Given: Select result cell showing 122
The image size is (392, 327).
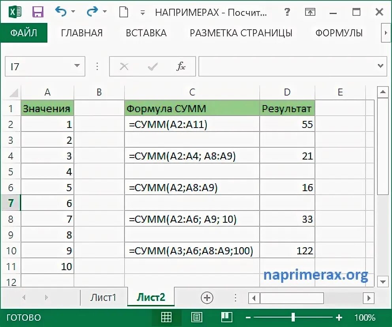Looking at the screenshot, I should [287, 250].
